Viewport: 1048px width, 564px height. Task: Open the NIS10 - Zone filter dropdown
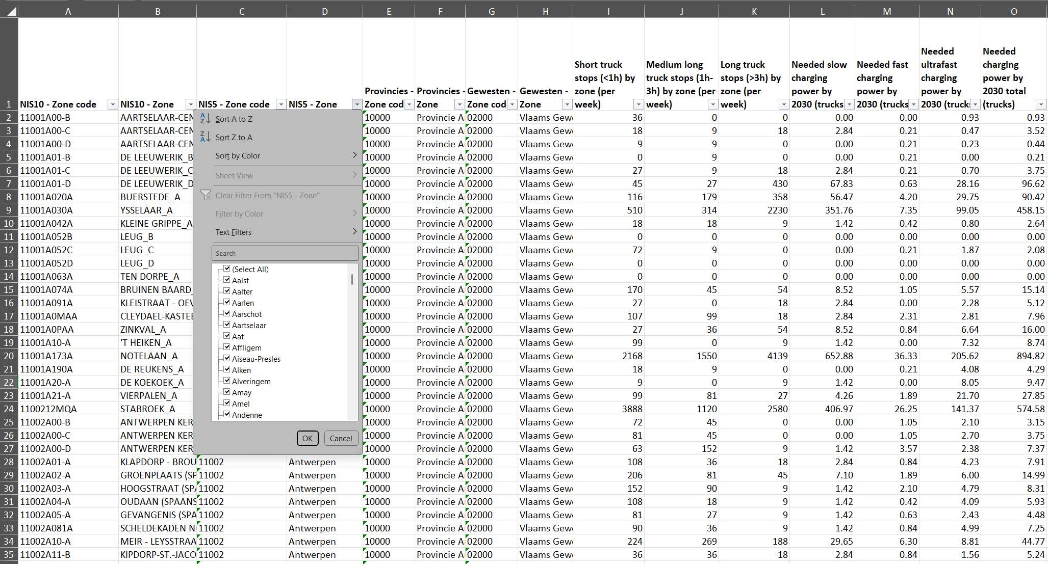point(190,104)
